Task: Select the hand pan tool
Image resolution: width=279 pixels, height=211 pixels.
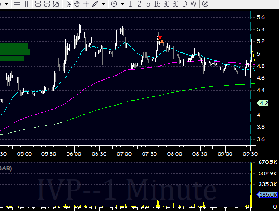Action: [x=77, y=4]
